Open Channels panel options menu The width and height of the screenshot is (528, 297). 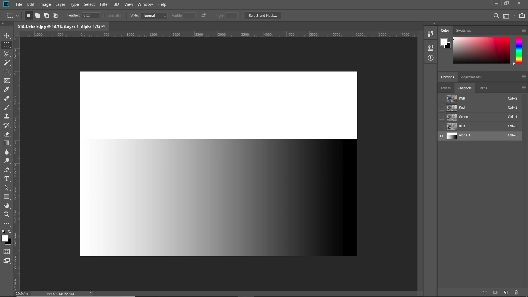click(524, 88)
